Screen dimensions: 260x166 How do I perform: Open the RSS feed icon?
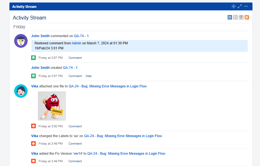(x=247, y=17)
